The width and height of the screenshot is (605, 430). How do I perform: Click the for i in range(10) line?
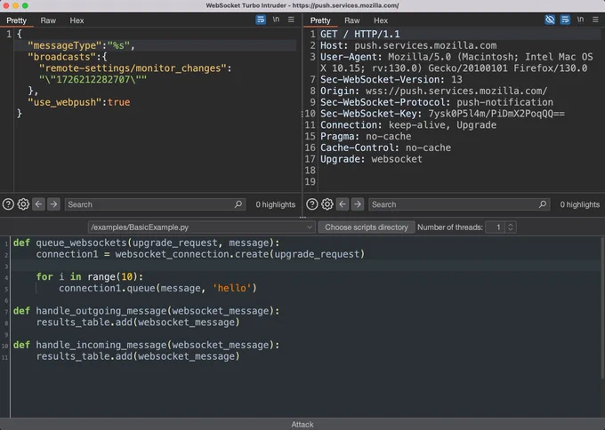pyautogui.click(x=90, y=276)
